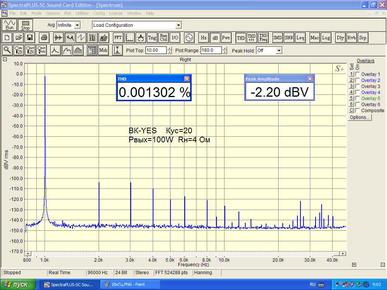Viewport: 387px width, 290px height.
Task: Enable the Overlay 6 checkbox
Action: coord(358,104)
